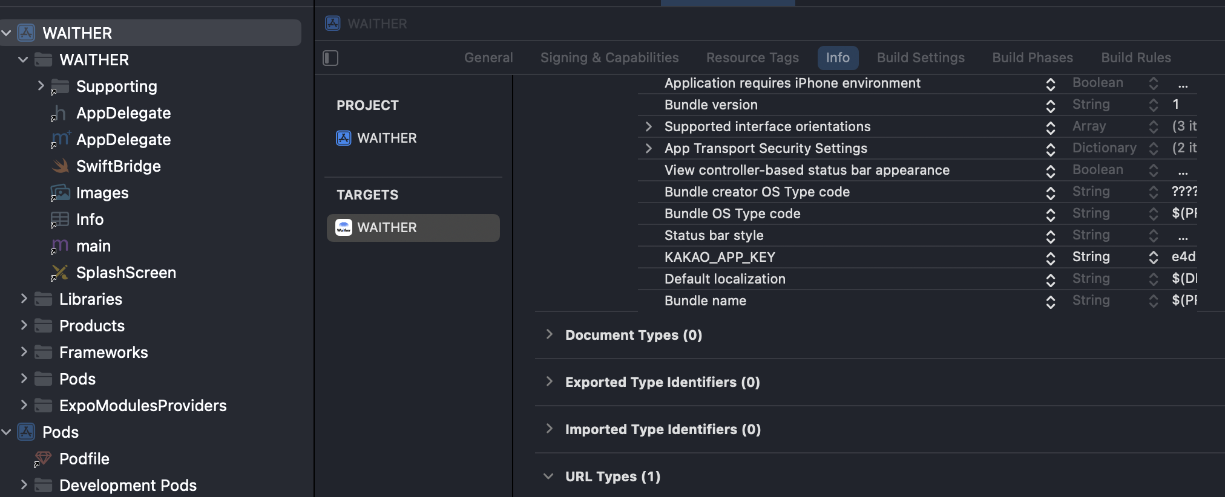Screen dimensions: 1225x497
Task: Open key stepper for Default localization
Action: tap(1051, 279)
